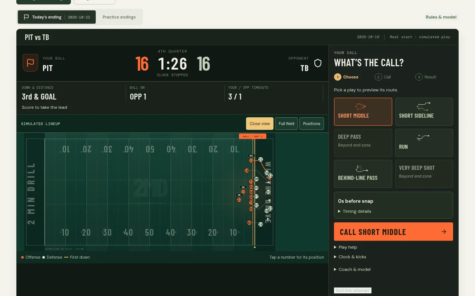Screen dimensions: 475x296
Task: Tap defender number 55
Action: coord(268,192)
